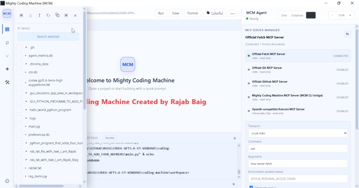Click the MCM logo in the sidebar
The width and height of the screenshot is (359, 188).
[x=7, y=13]
